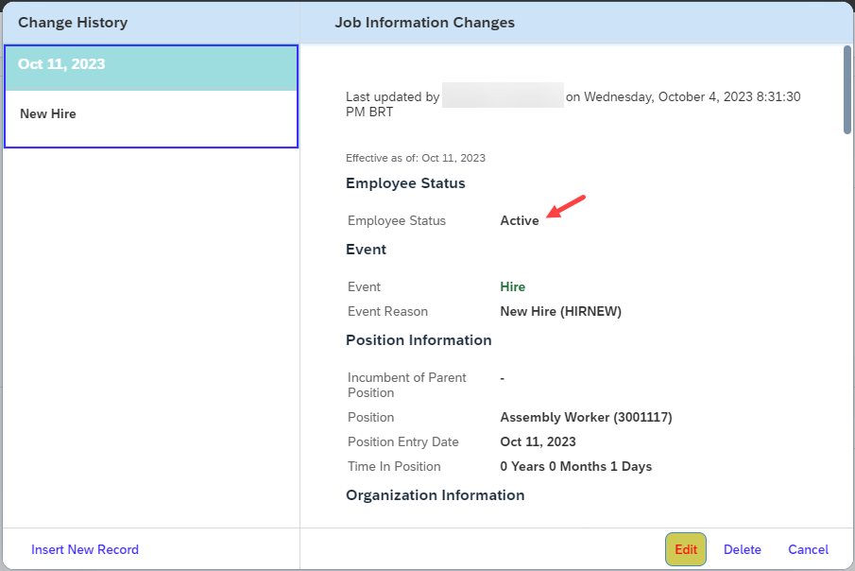
Task: Click the Time In Position value
Action: 575,466
